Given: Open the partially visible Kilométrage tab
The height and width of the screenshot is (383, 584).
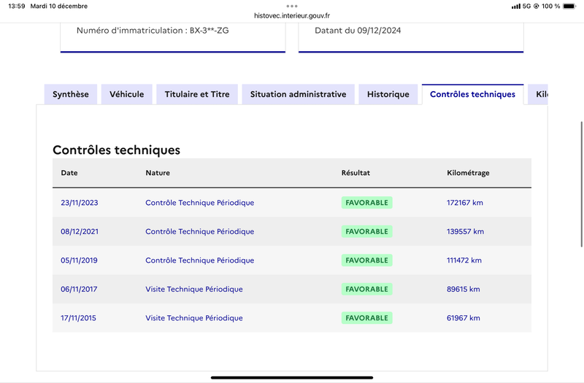Looking at the screenshot, I should coord(538,94).
